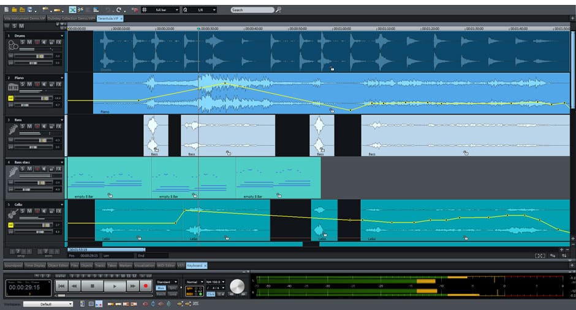The height and width of the screenshot is (310, 576).
Task: Click the Record button in the transport
Action: [x=146, y=285]
